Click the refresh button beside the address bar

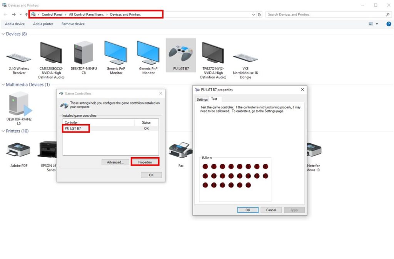[x=259, y=15]
